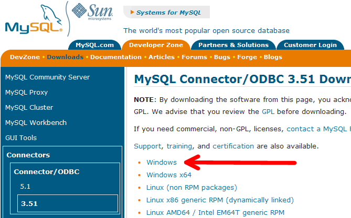Image resolution: width=351 pixels, height=218 pixels.
Task: Switch to the MySQL.com tab
Action: [x=94, y=45]
